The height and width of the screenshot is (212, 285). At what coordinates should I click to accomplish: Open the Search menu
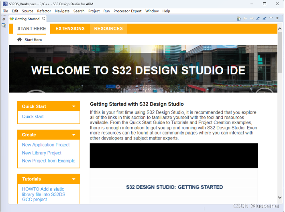79,11
